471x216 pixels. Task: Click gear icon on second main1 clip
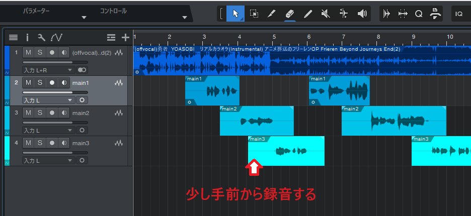313,102
